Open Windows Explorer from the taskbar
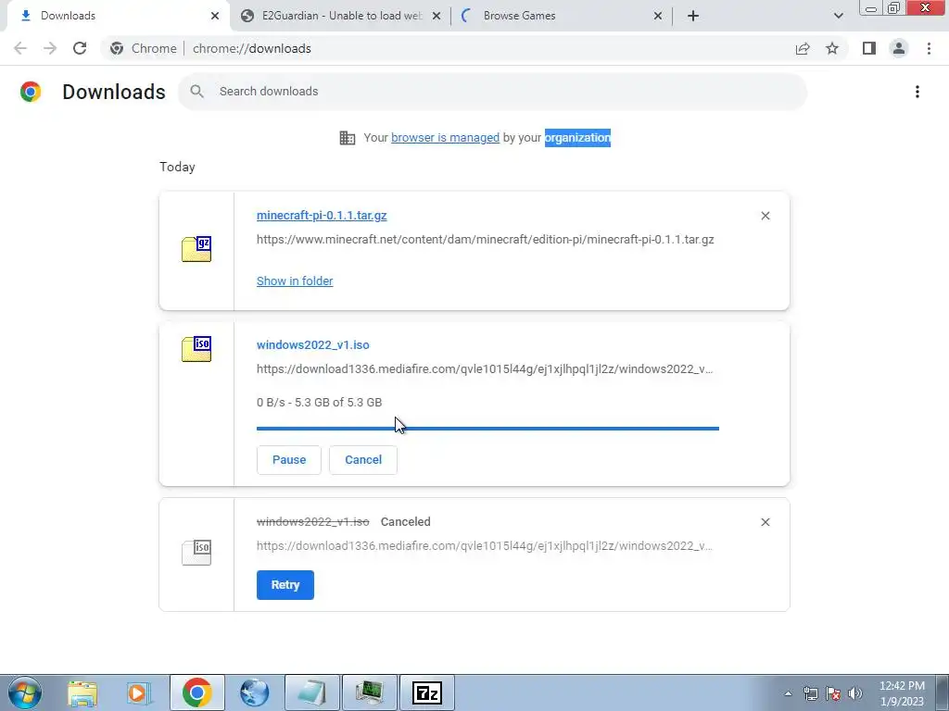This screenshot has width=949, height=711. [82, 692]
